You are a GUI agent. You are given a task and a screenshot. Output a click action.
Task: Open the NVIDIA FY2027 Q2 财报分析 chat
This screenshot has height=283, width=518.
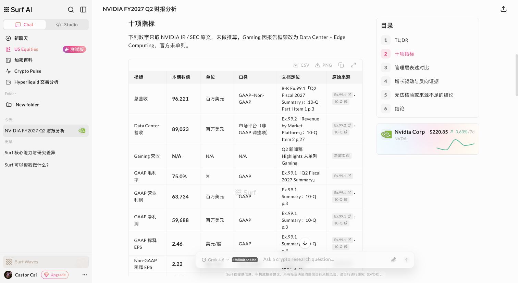click(46, 131)
